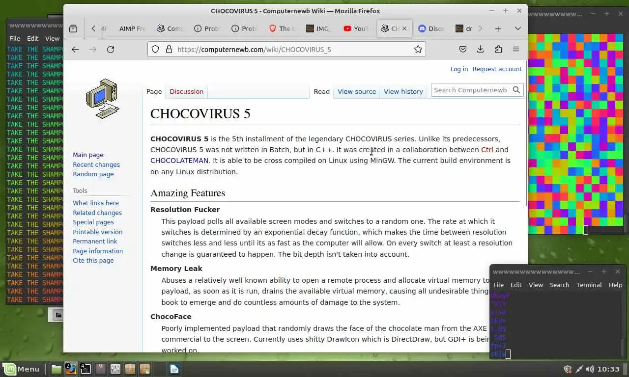Screen dimensions: 629x377
Task: Open the Firefox downloads panel
Action: (x=480, y=49)
